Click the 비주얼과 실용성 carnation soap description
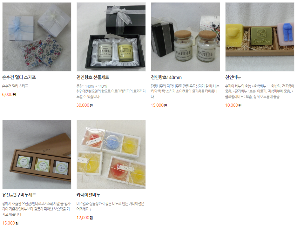This screenshot has height=229, width=297. click(x=111, y=206)
